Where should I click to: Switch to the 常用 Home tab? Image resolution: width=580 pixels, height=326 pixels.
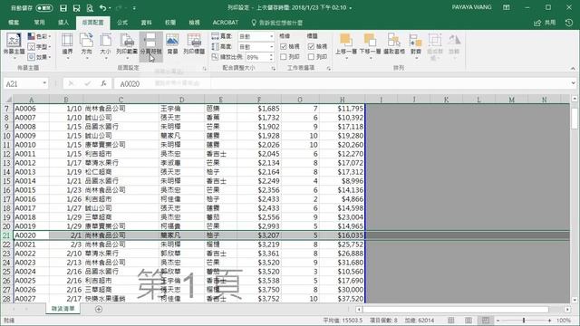point(39,23)
